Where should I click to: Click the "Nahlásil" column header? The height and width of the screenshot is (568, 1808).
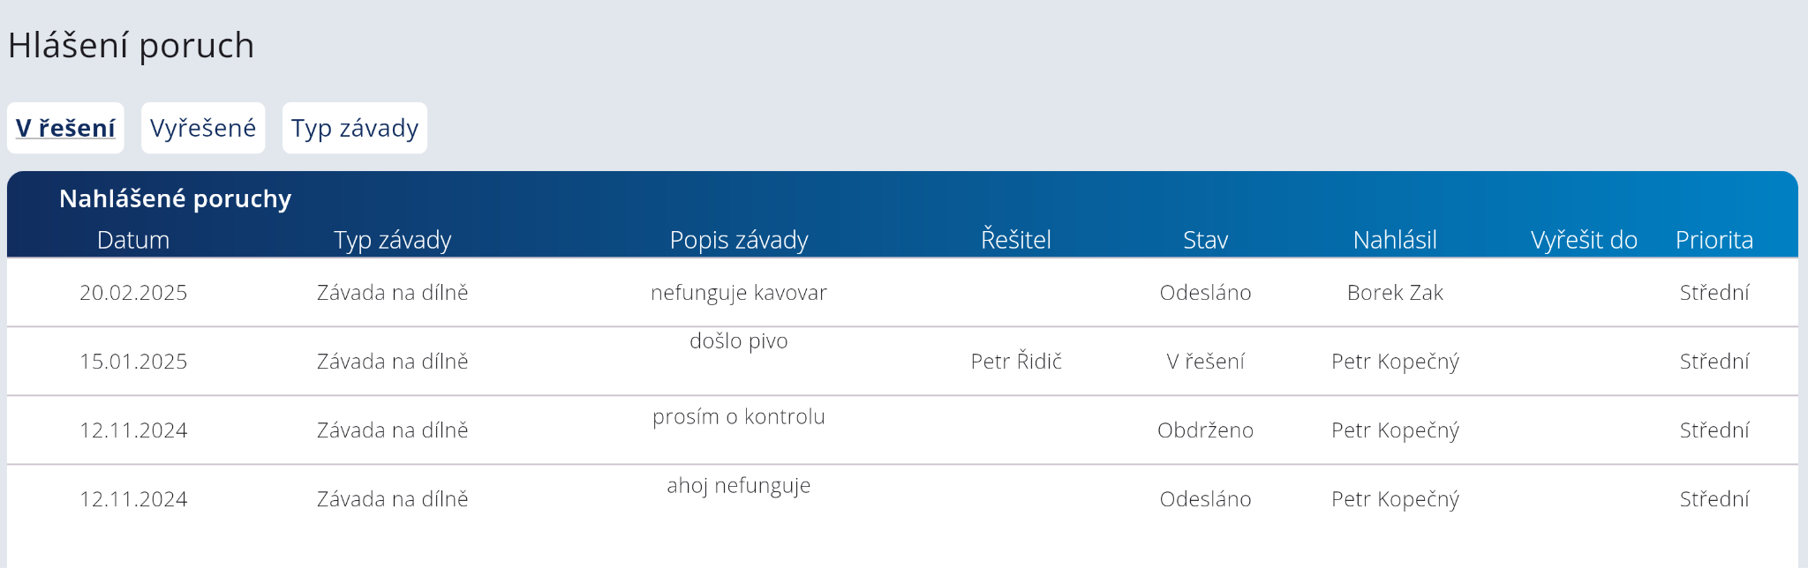1395,240
